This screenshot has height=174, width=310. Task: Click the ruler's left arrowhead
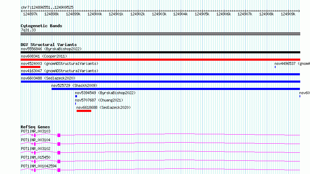(x=22, y=11)
